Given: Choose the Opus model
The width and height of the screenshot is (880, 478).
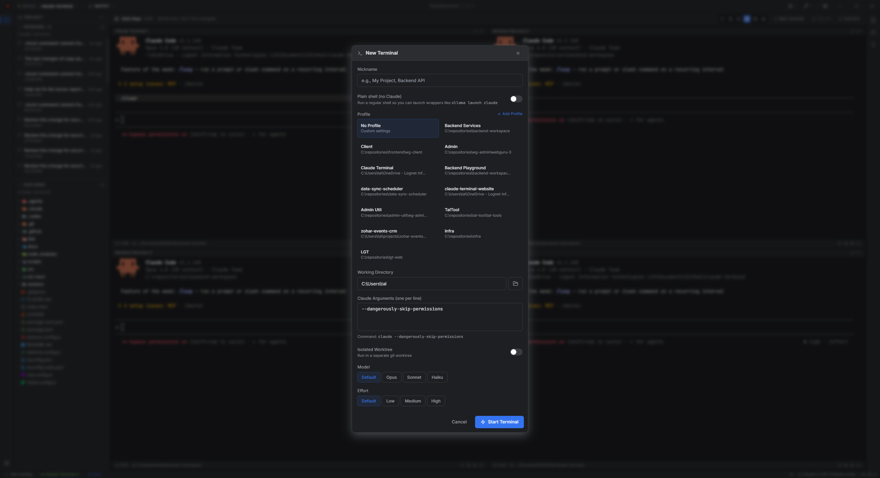Looking at the screenshot, I should click(391, 377).
